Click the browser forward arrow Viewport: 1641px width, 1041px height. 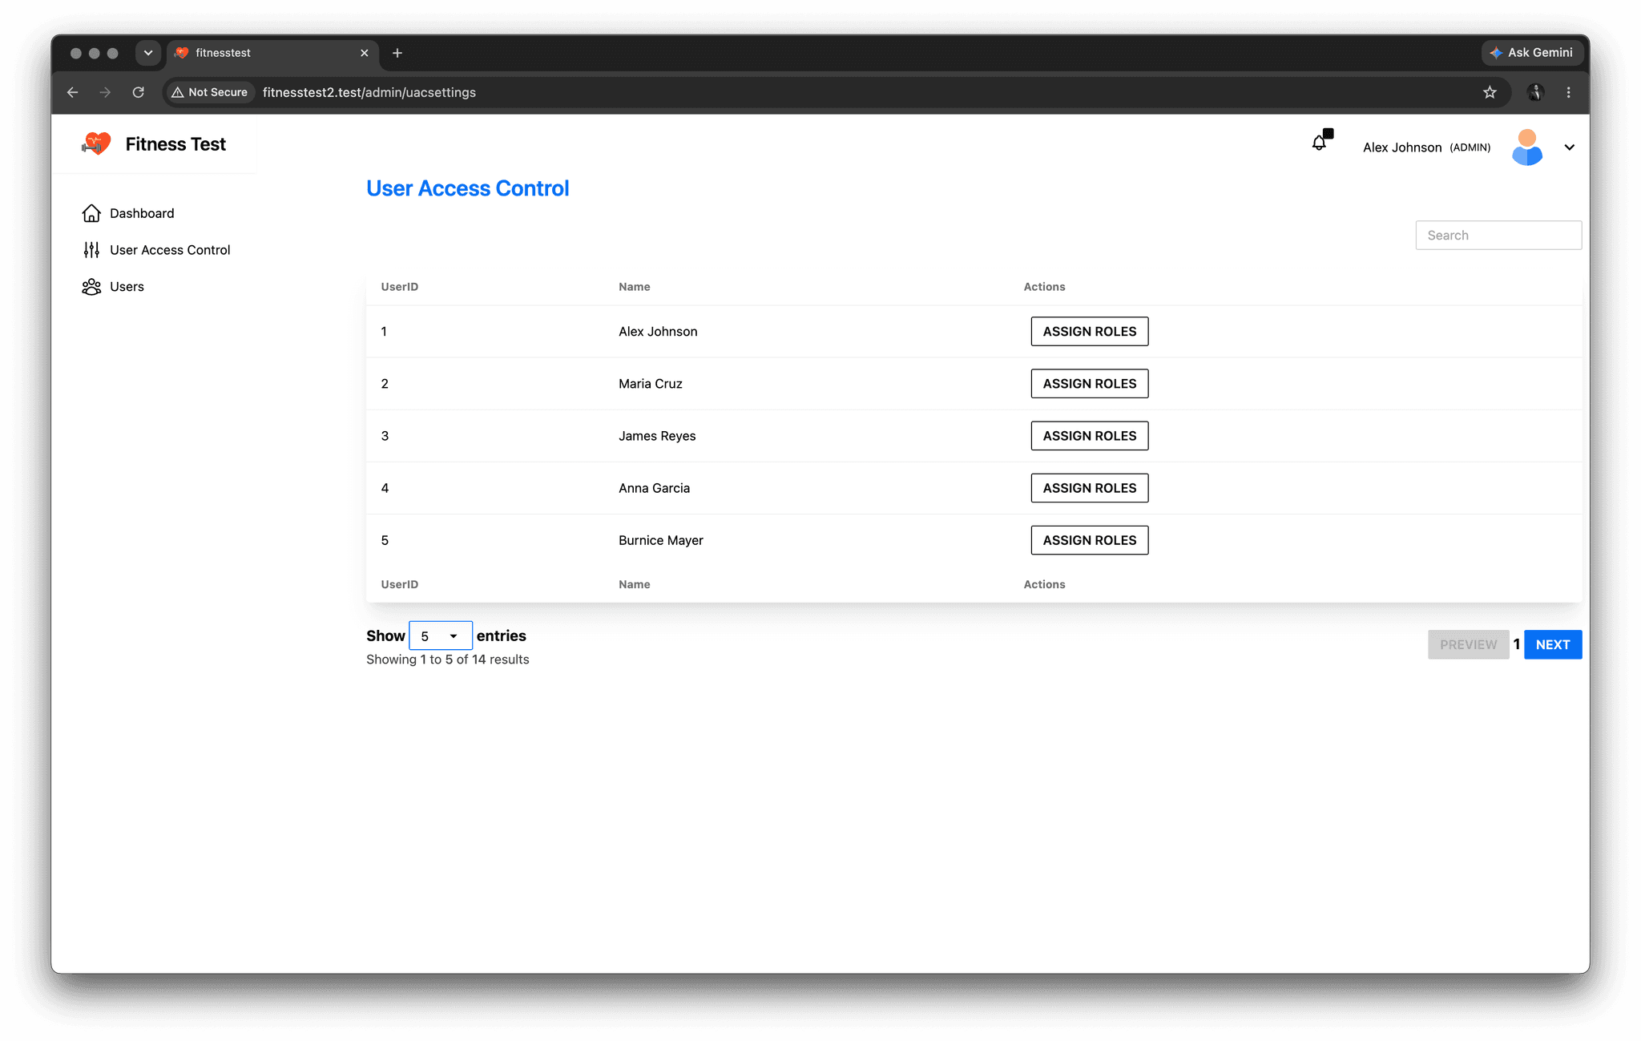(105, 92)
